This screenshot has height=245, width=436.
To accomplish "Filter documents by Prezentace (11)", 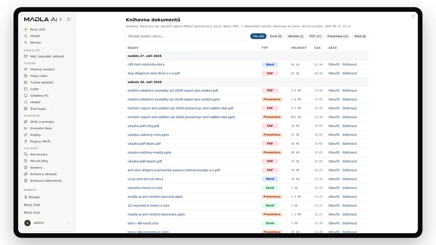I will tap(338, 36).
